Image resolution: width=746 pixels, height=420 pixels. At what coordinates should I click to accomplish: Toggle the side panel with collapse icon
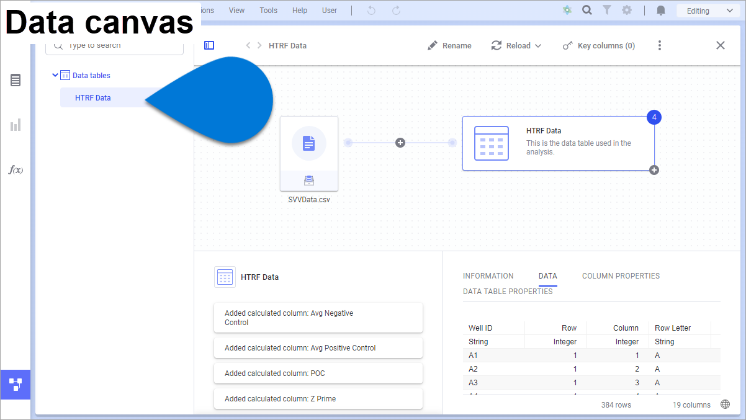[x=209, y=45]
